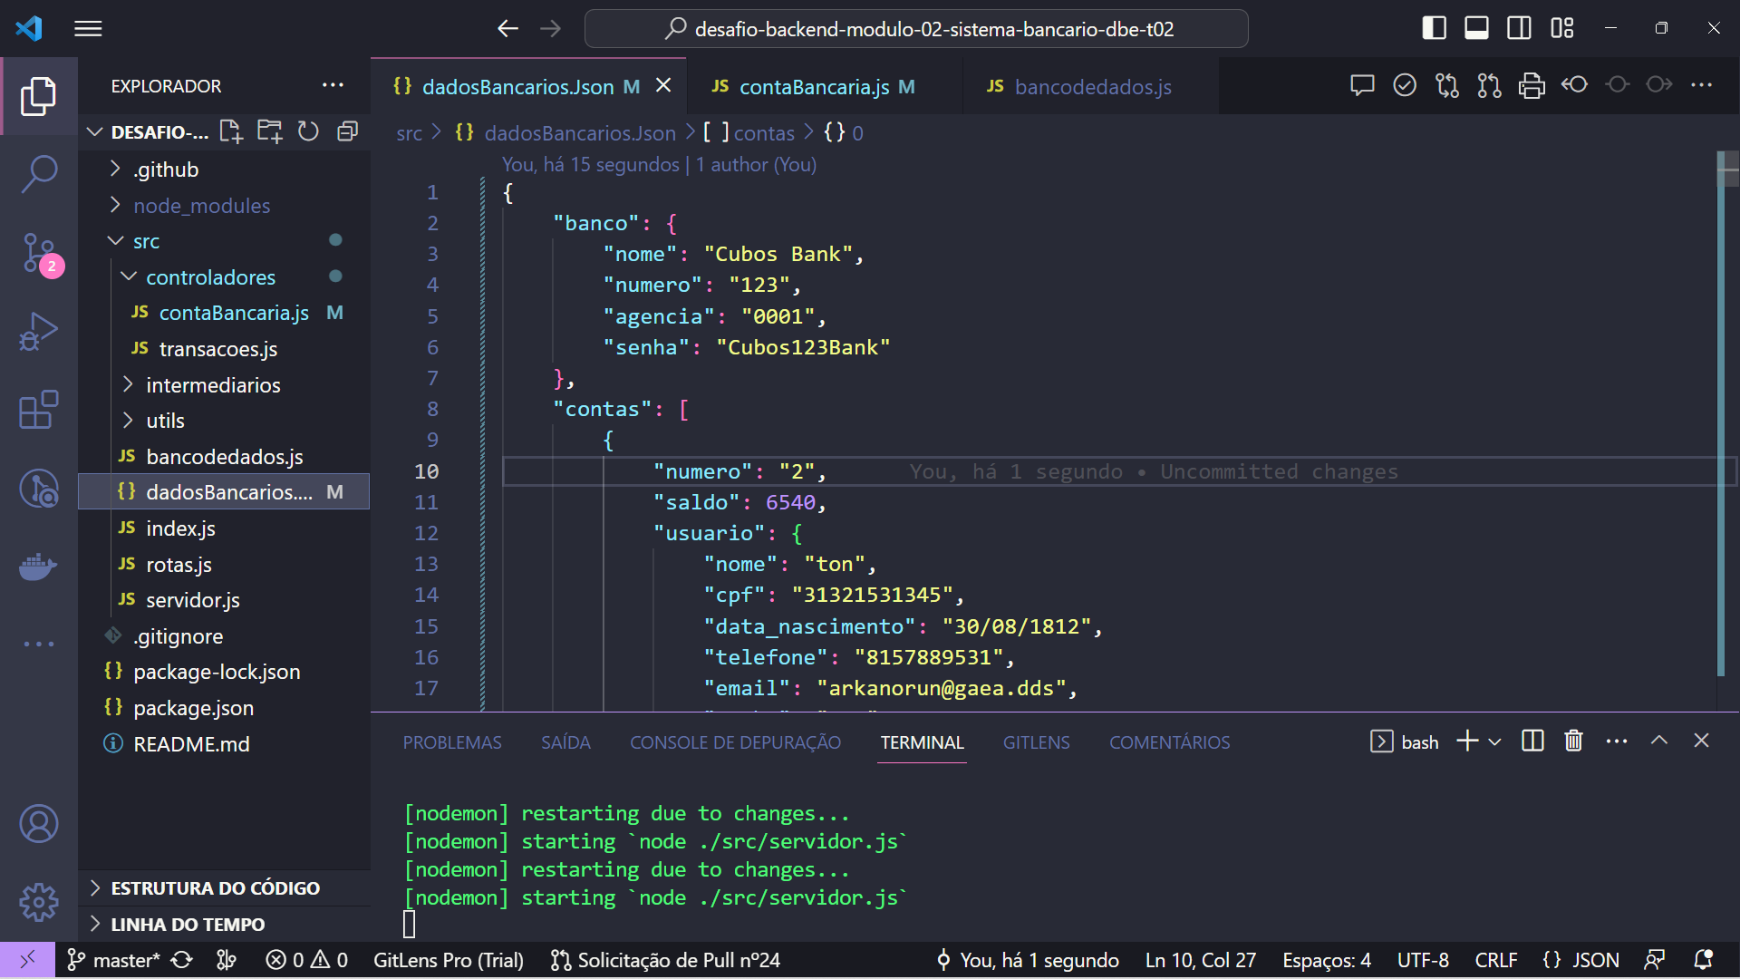Select the GitLens icon in the activity bar
This screenshot has width=1740, height=979.
(39, 489)
